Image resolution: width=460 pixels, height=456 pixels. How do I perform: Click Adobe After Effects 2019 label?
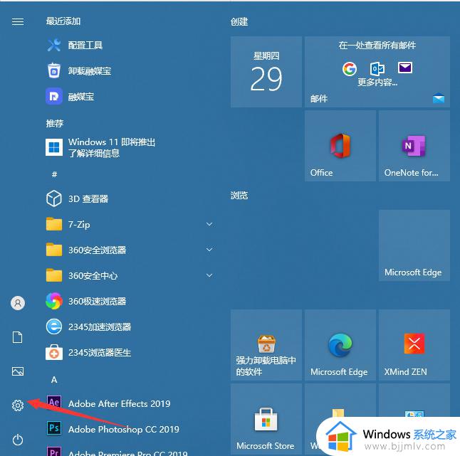tap(119, 404)
